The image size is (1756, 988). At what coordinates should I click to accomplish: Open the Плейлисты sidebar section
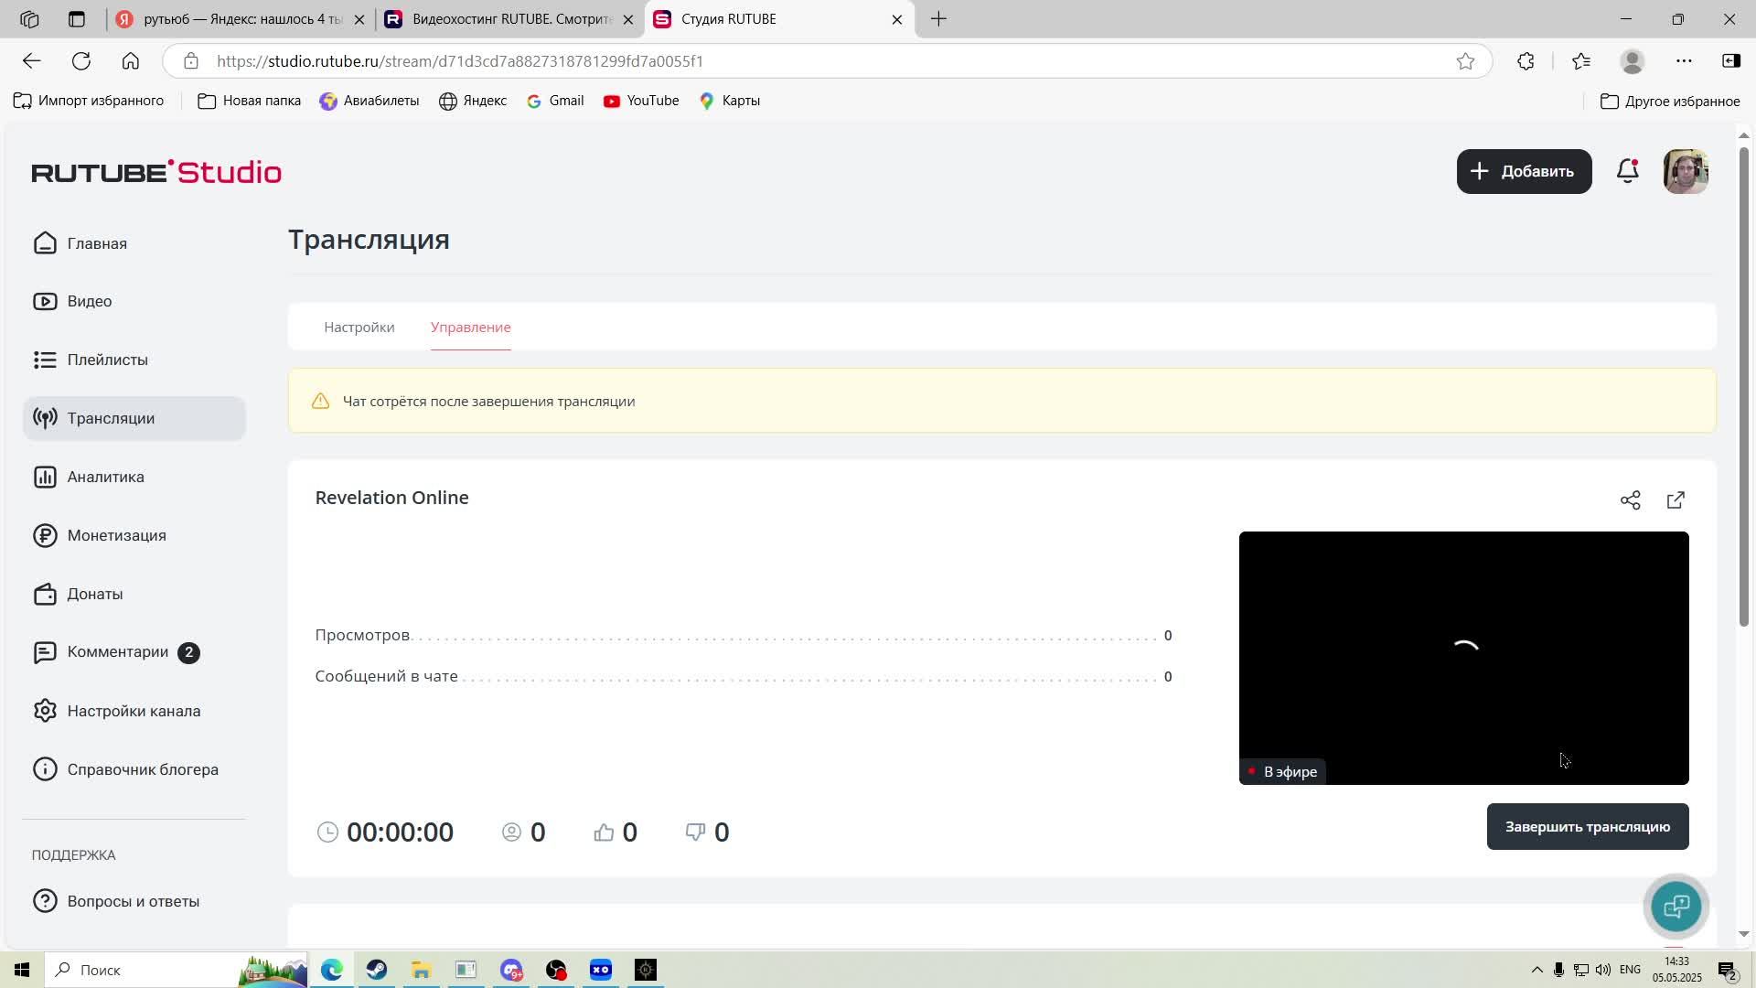pos(134,360)
